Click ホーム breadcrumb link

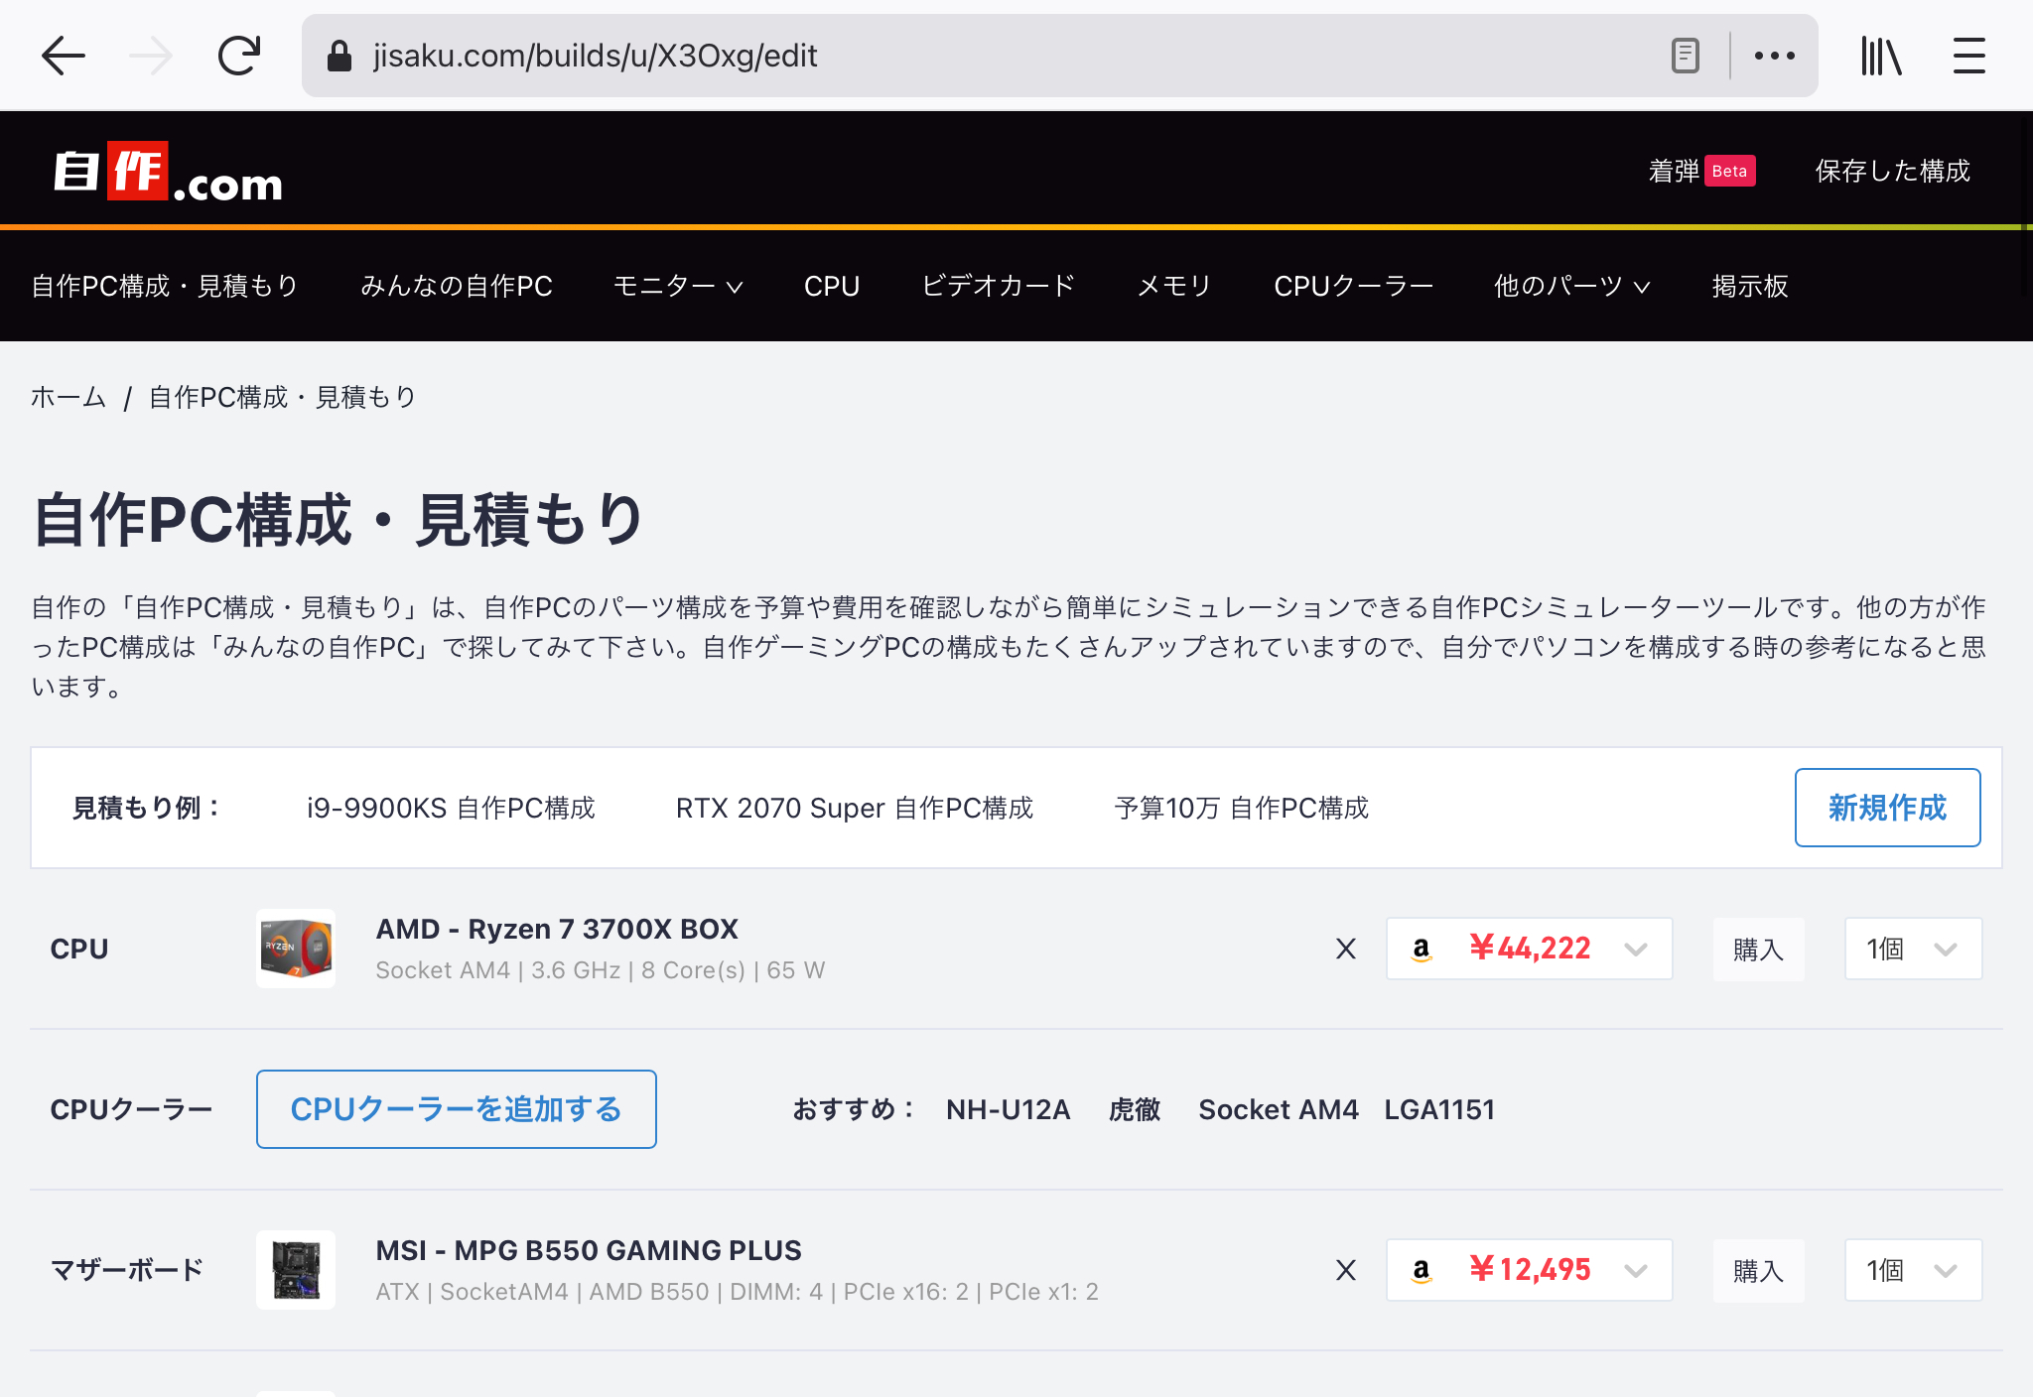pyautogui.click(x=68, y=397)
